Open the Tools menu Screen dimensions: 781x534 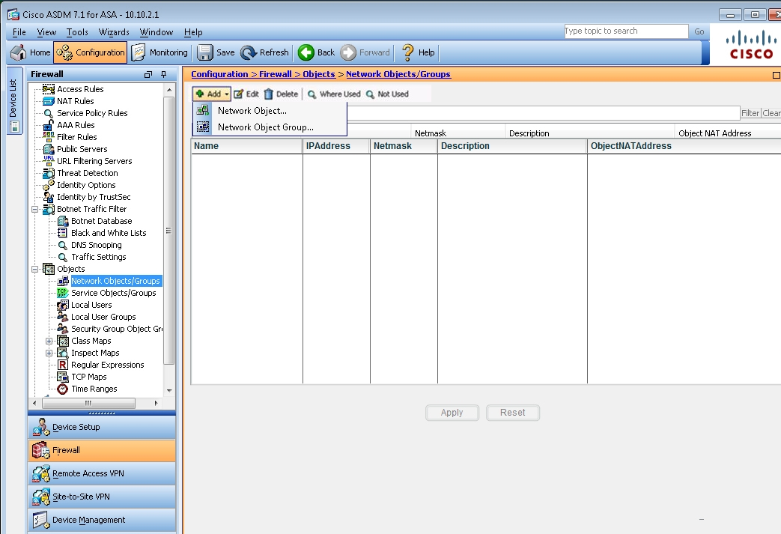[x=77, y=32]
